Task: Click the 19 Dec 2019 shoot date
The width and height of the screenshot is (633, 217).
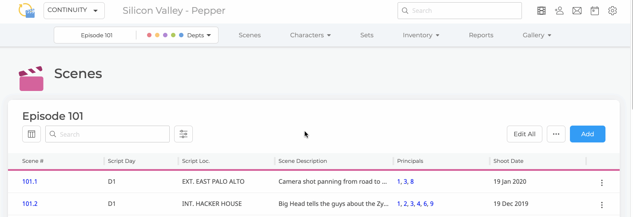Action: pos(511,204)
